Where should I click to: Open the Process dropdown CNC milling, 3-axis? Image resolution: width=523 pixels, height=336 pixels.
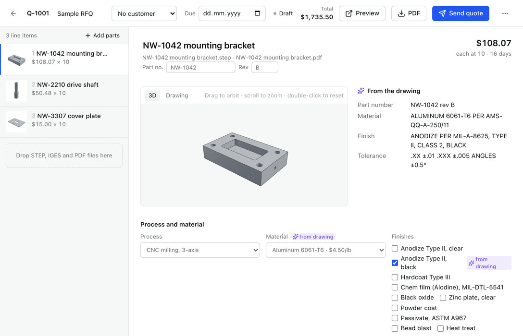200,250
